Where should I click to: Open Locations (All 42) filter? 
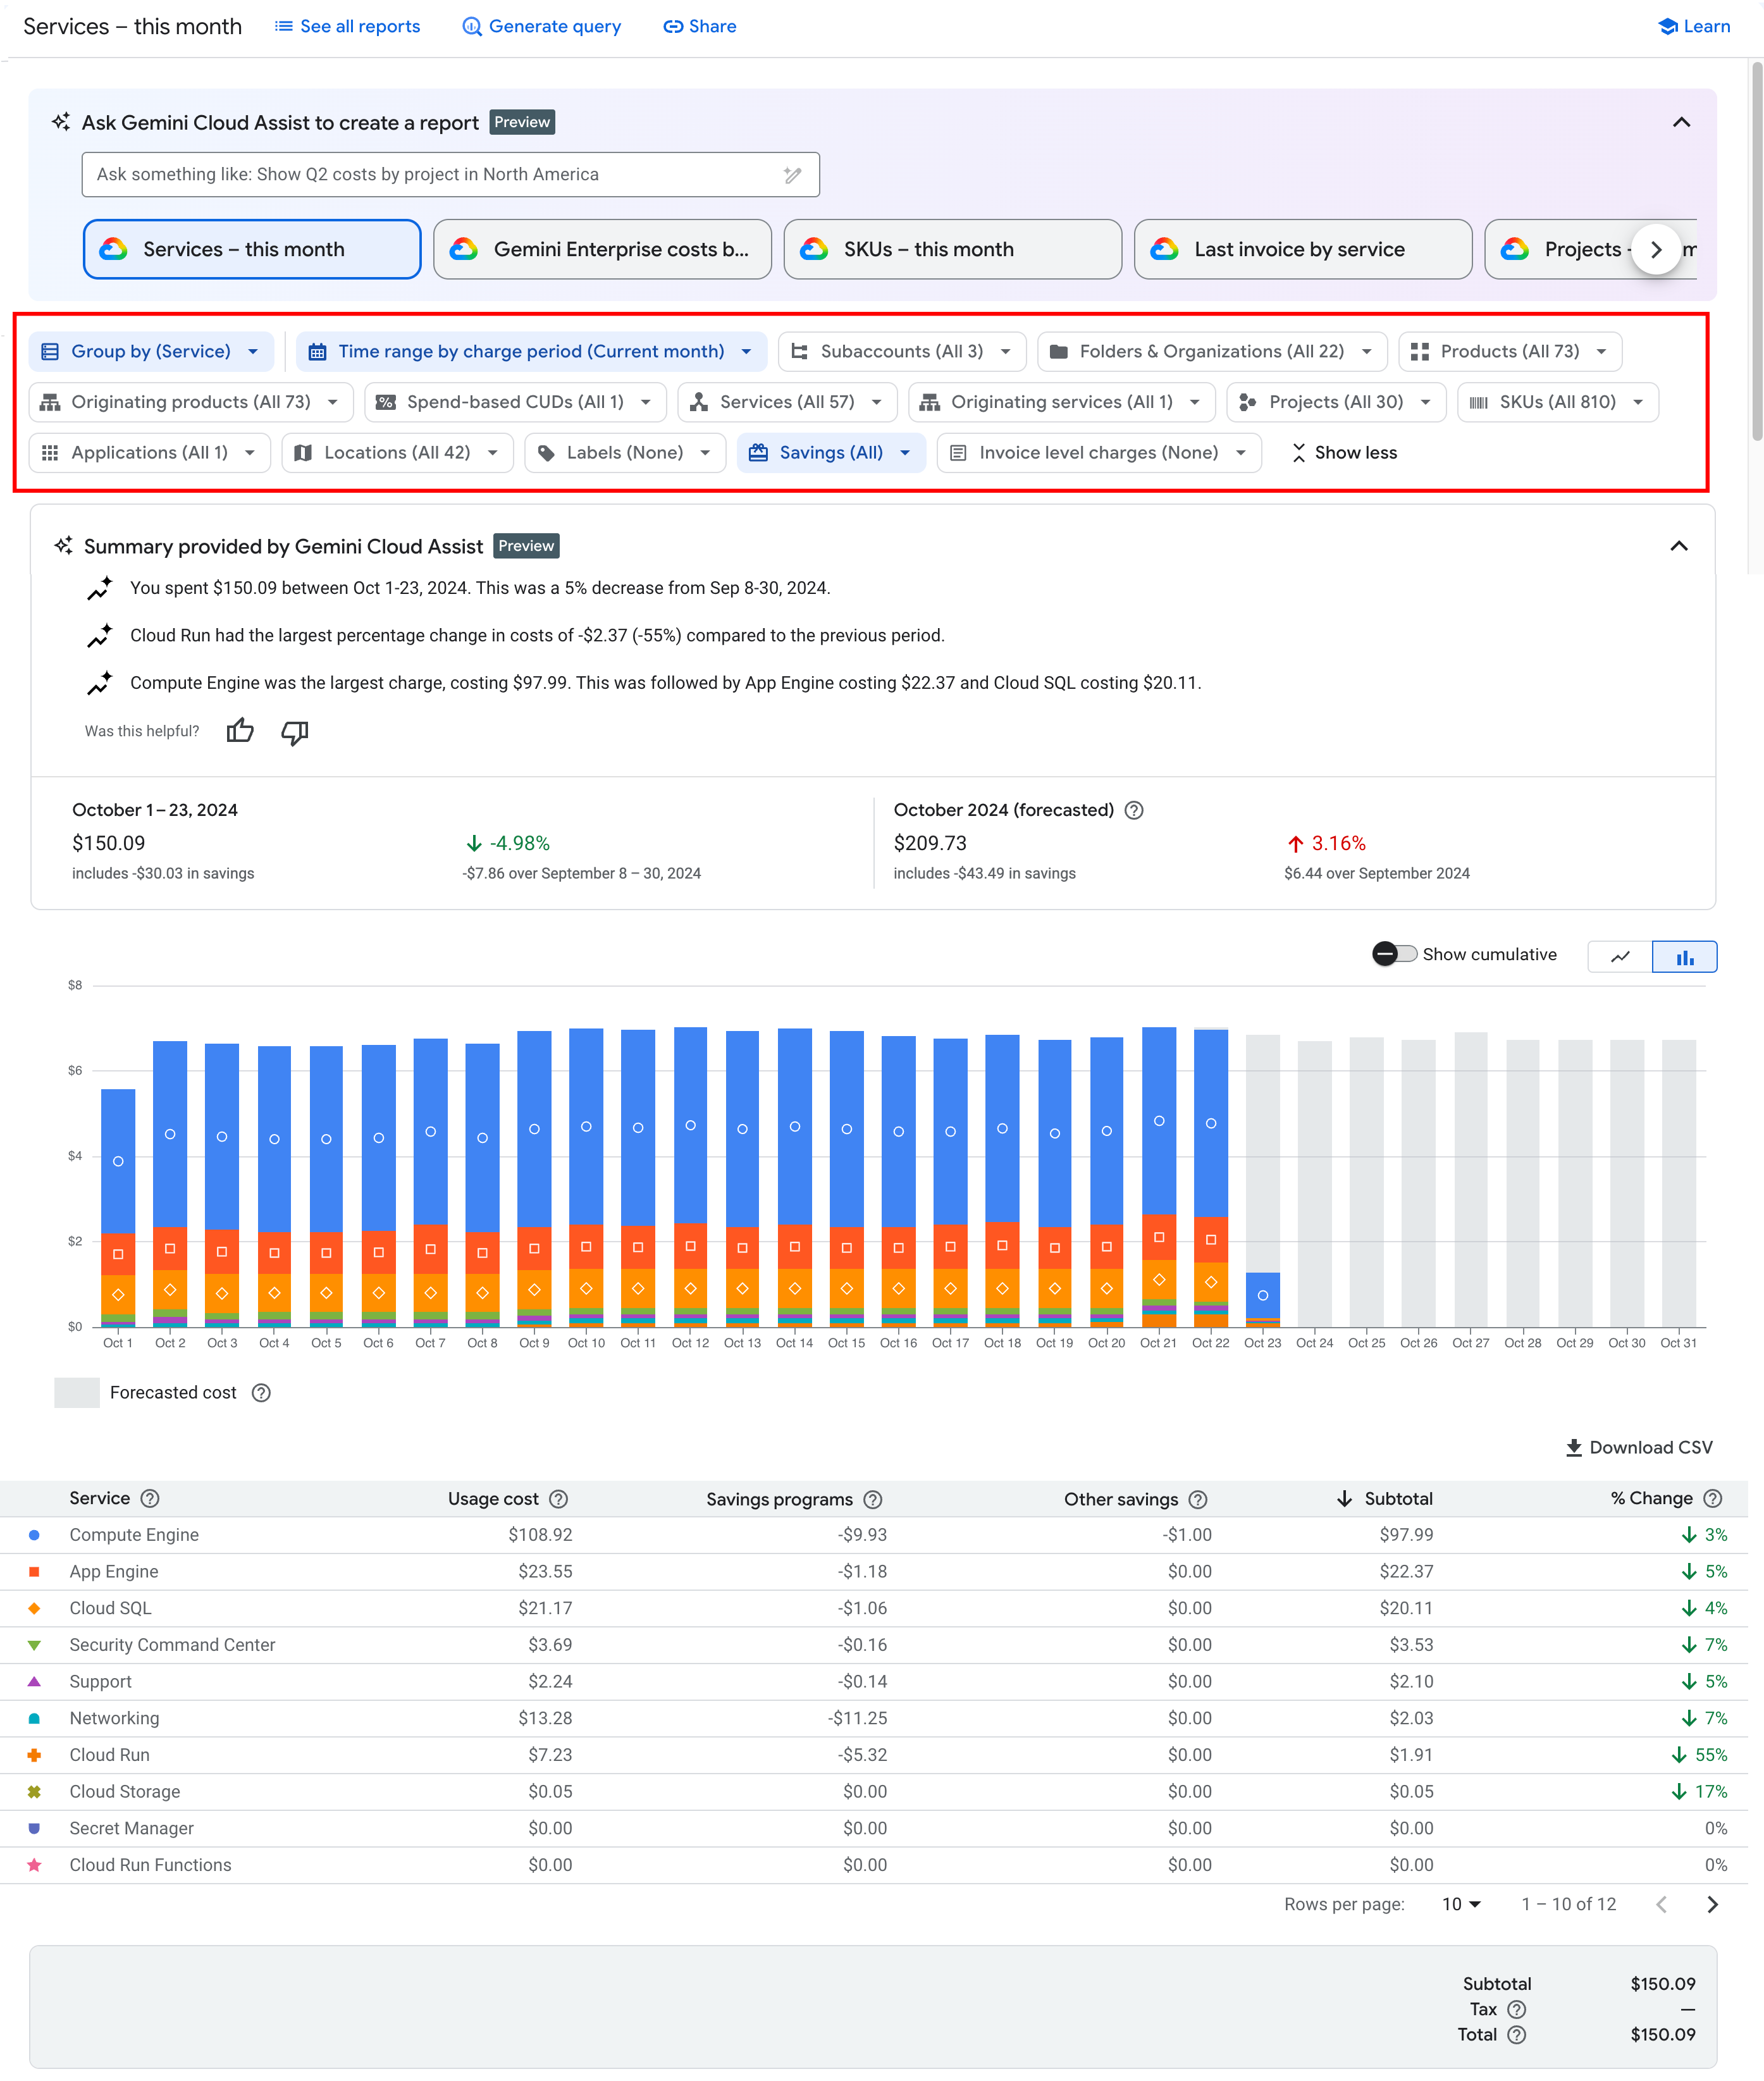(x=397, y=453)
